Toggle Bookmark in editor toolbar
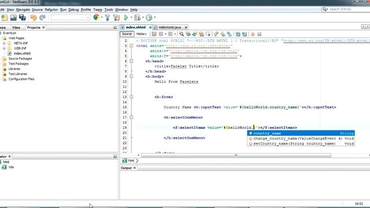370x208 pixels. 229,34
